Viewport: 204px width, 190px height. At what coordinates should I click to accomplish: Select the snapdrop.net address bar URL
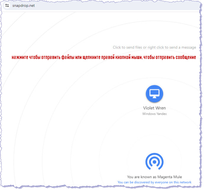coord(24,6)
